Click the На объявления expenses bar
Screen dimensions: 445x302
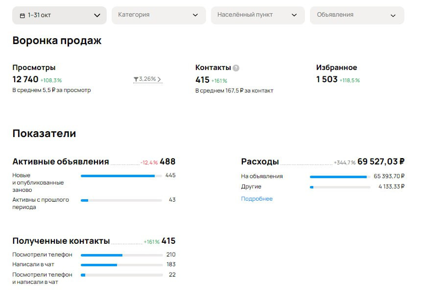tap(340, 177)
